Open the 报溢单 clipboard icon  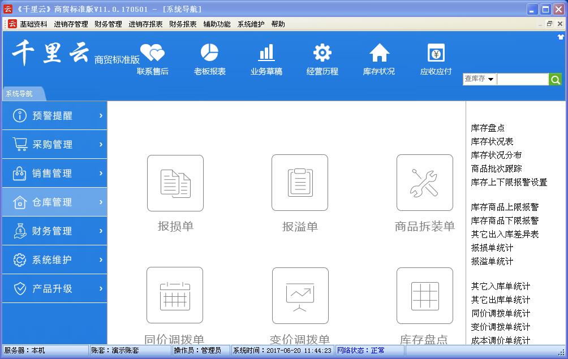coord(300,183)
